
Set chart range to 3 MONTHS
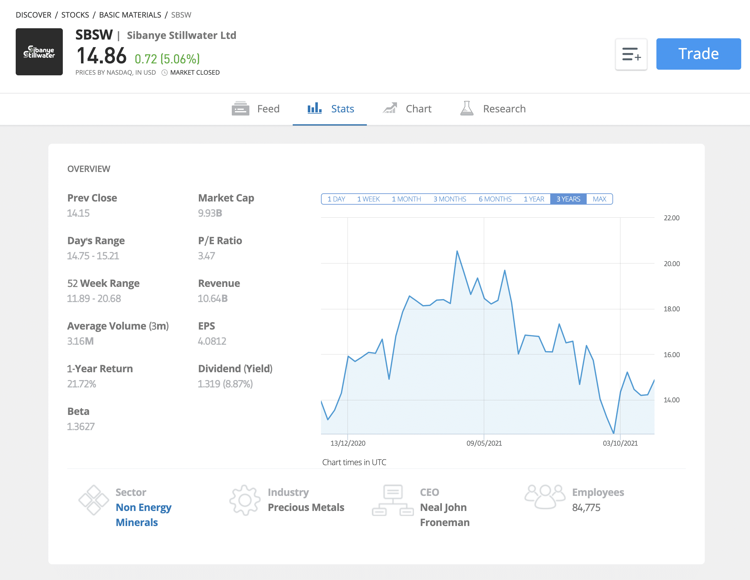[x=449, y=199]
